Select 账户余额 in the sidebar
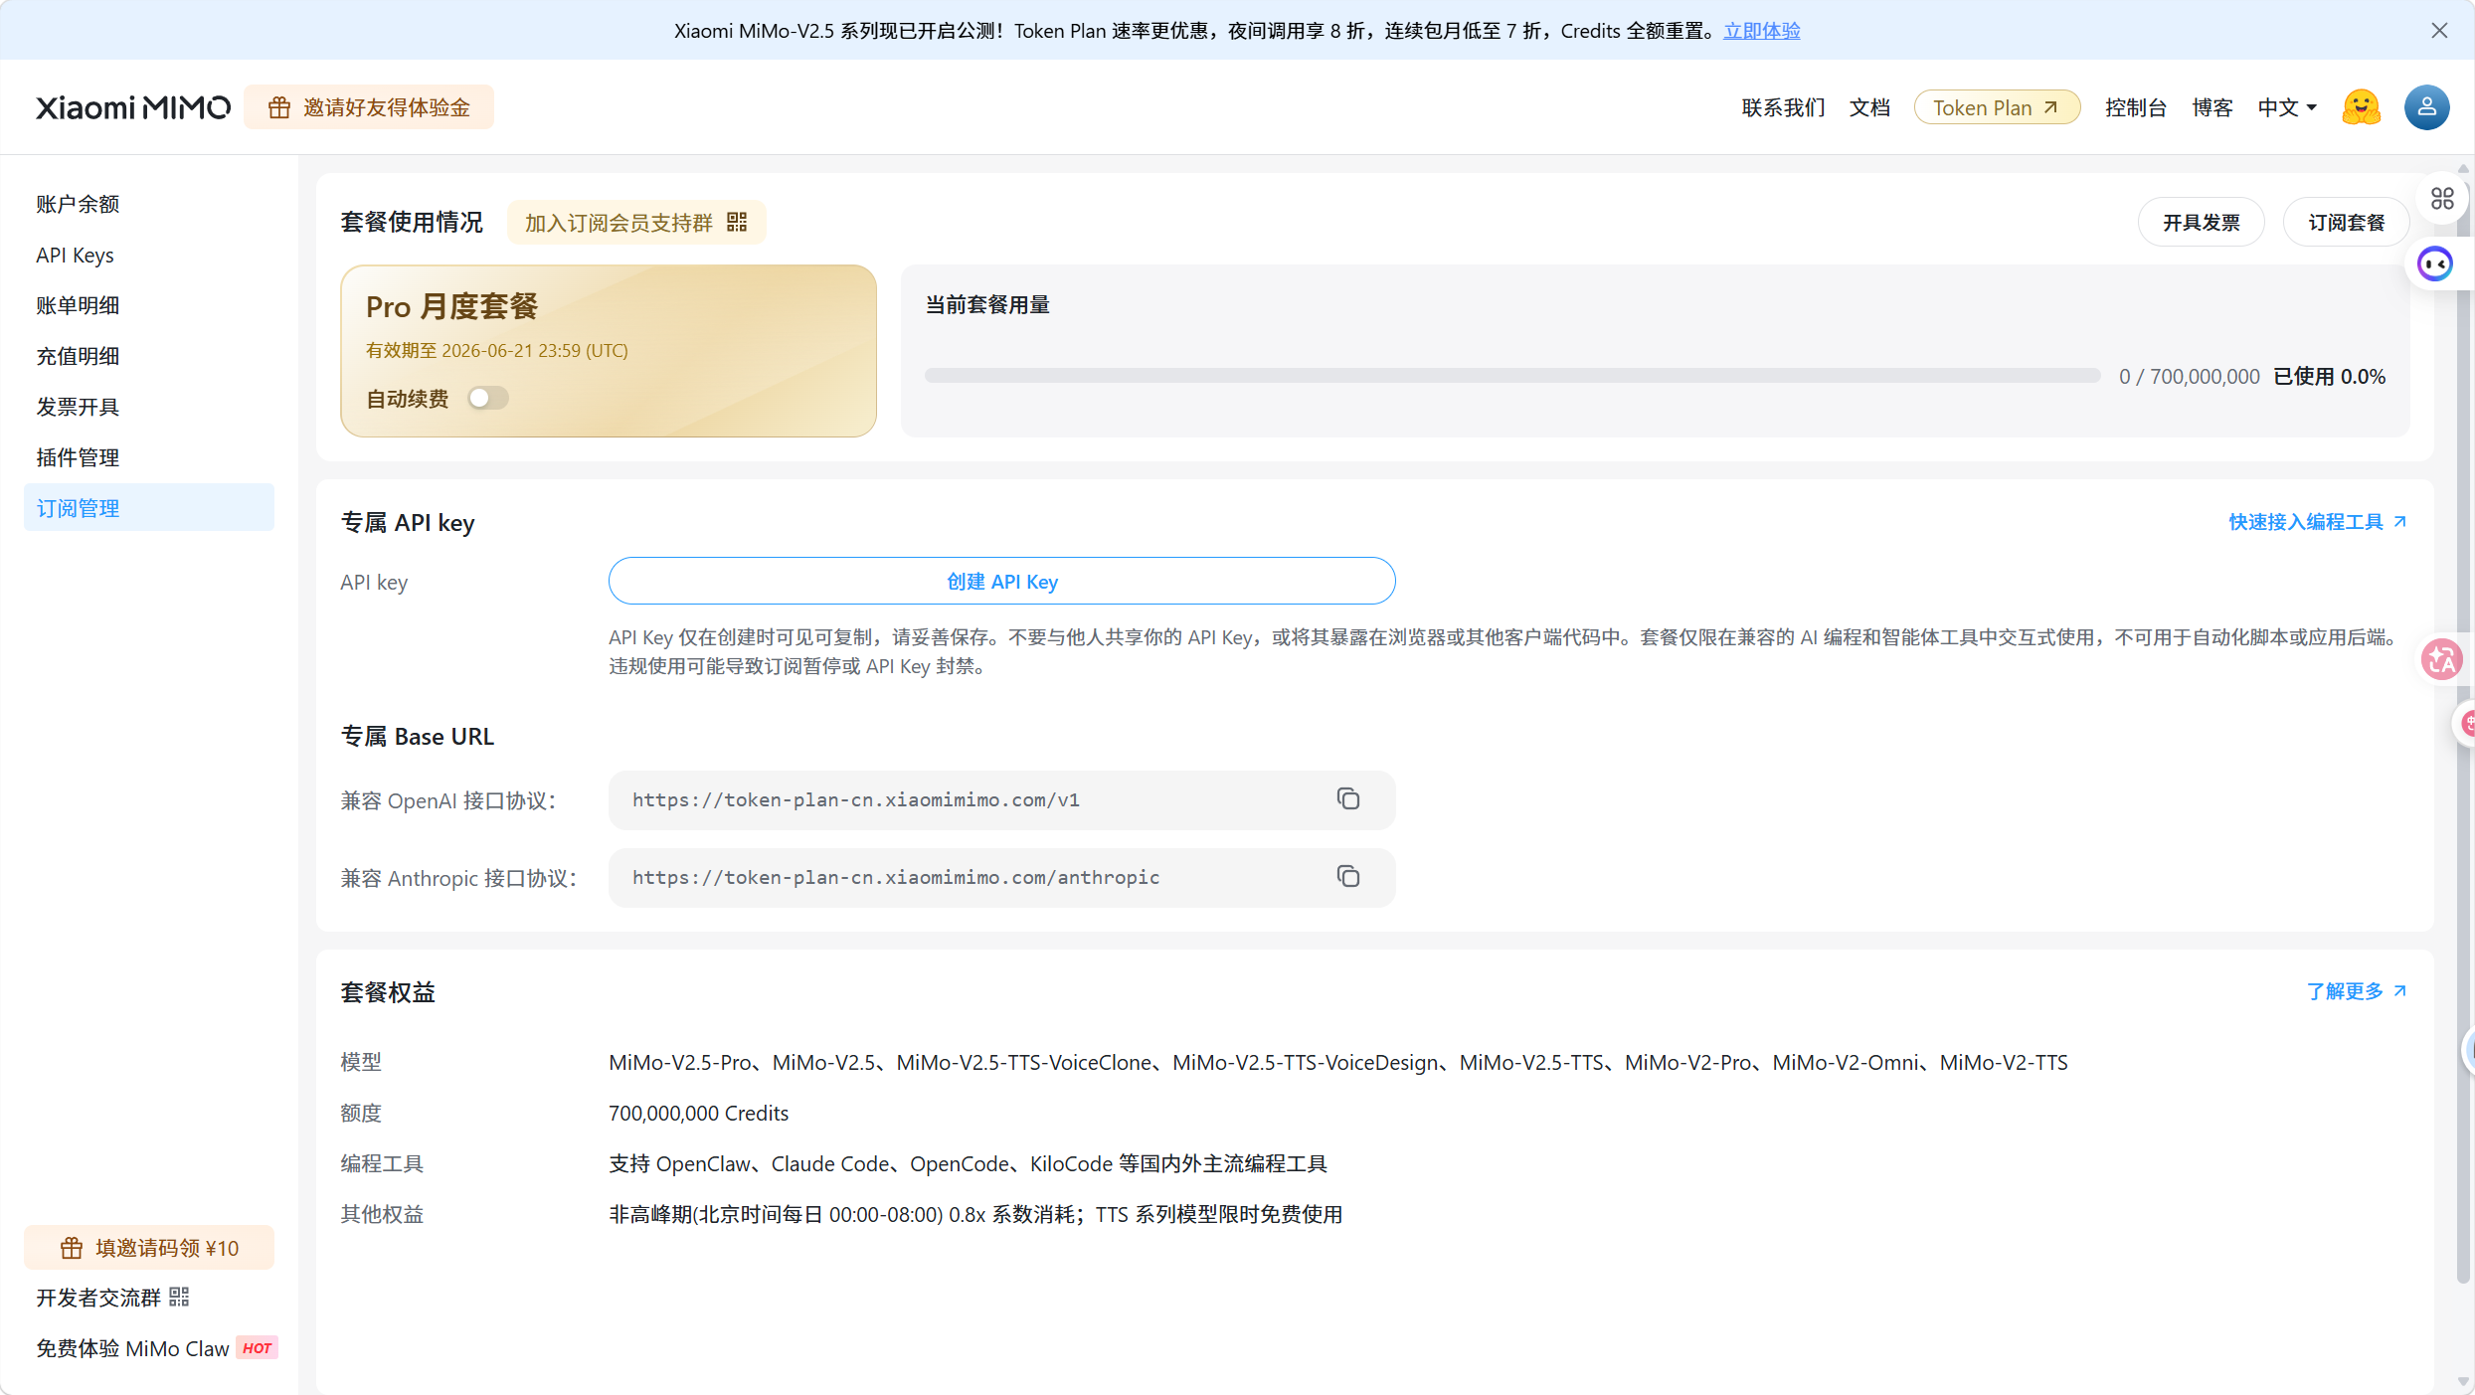 149,204
